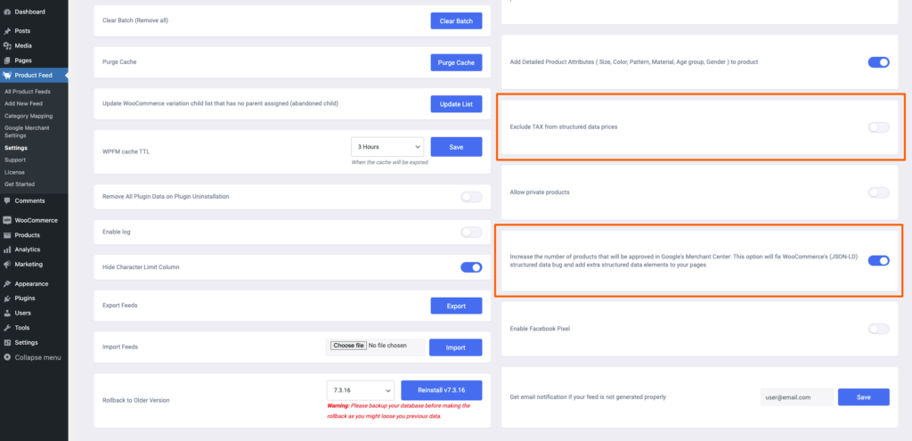
Task: Click the WooCommerce icon in sidebar
Action: point(7,221)
